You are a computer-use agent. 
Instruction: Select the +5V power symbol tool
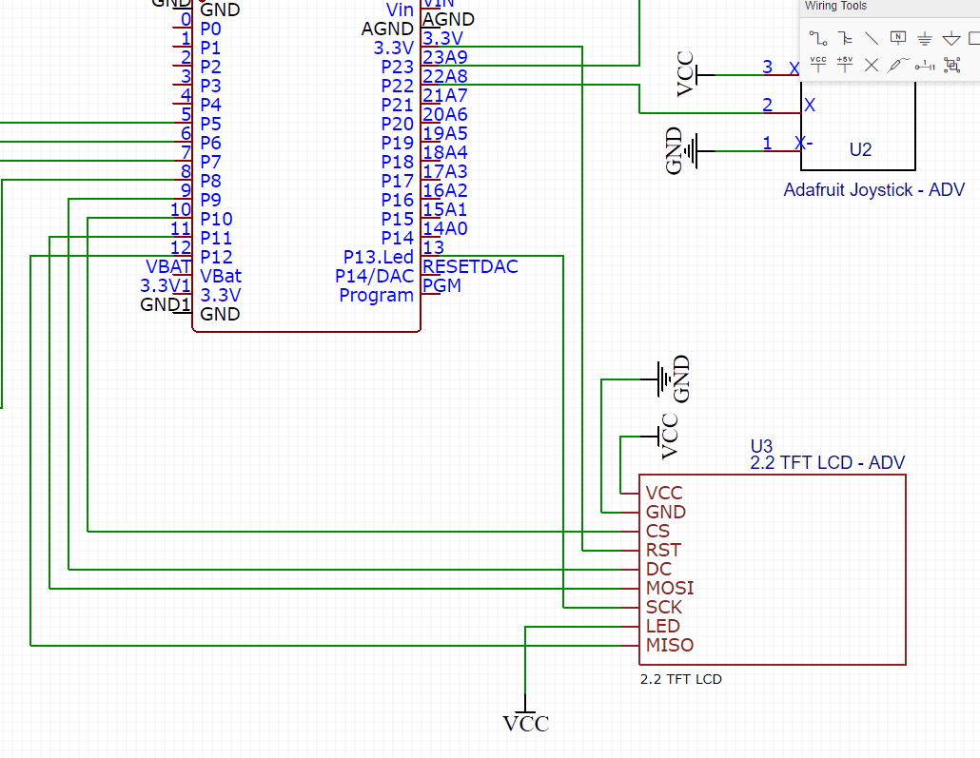pyautogui.click(x=845, y=65)
